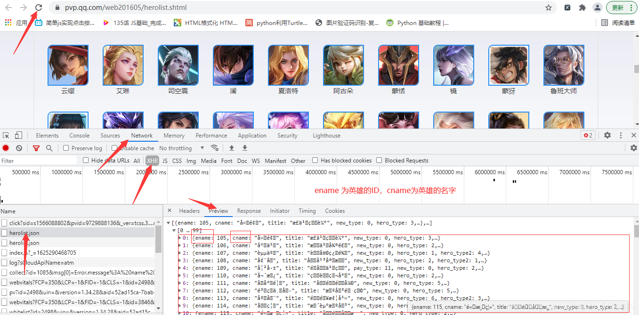Collapse the [0 … 99] group
The image size is (639, 315).
pyautogui.click(x=174, y=230)
